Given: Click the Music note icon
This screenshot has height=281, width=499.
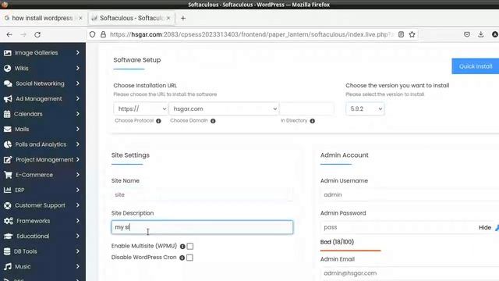Looking at the screenshot, I should click(x=8, y=266).
